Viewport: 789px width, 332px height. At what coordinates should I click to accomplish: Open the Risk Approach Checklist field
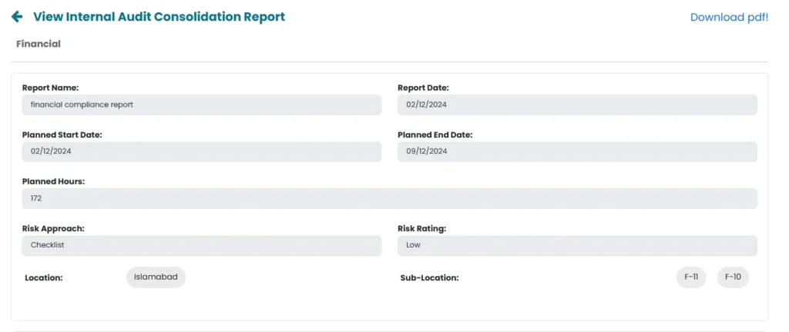(202, 245)
